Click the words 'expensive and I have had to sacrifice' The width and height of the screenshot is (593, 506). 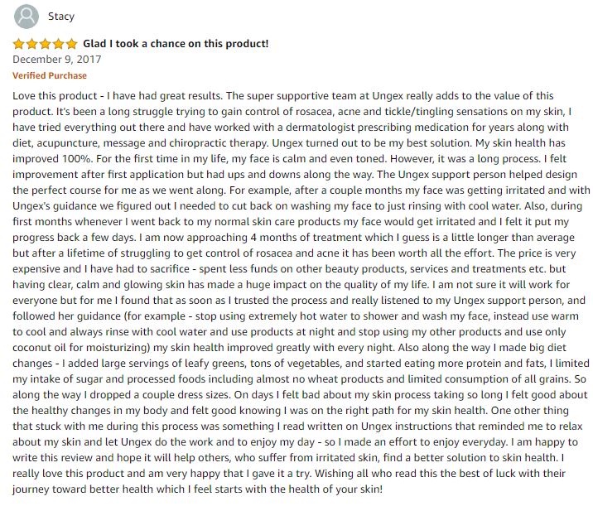[x=101, y=269]
